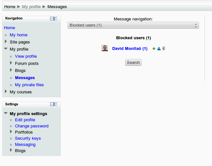Open My home link
Viewport: 212px width, 166px height.
click(x=19, y=35)
